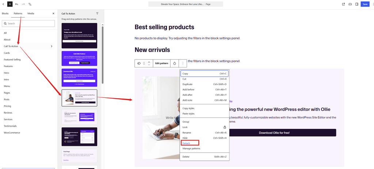Switch to the Blocks tab
374x169 pixels.
pos(5,14)
